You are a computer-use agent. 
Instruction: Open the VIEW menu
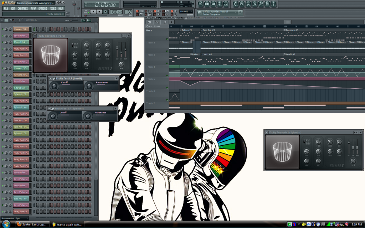tap(33, 9)
